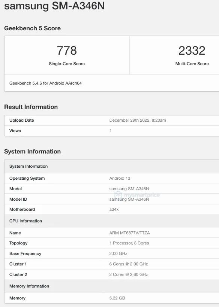Click the 'Cluster 2' row label
Viewport: 219px width, 307px height.
pos(18,274)
